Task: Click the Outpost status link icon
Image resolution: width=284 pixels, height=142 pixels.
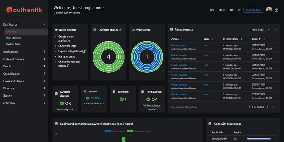Action: (120, 30)
